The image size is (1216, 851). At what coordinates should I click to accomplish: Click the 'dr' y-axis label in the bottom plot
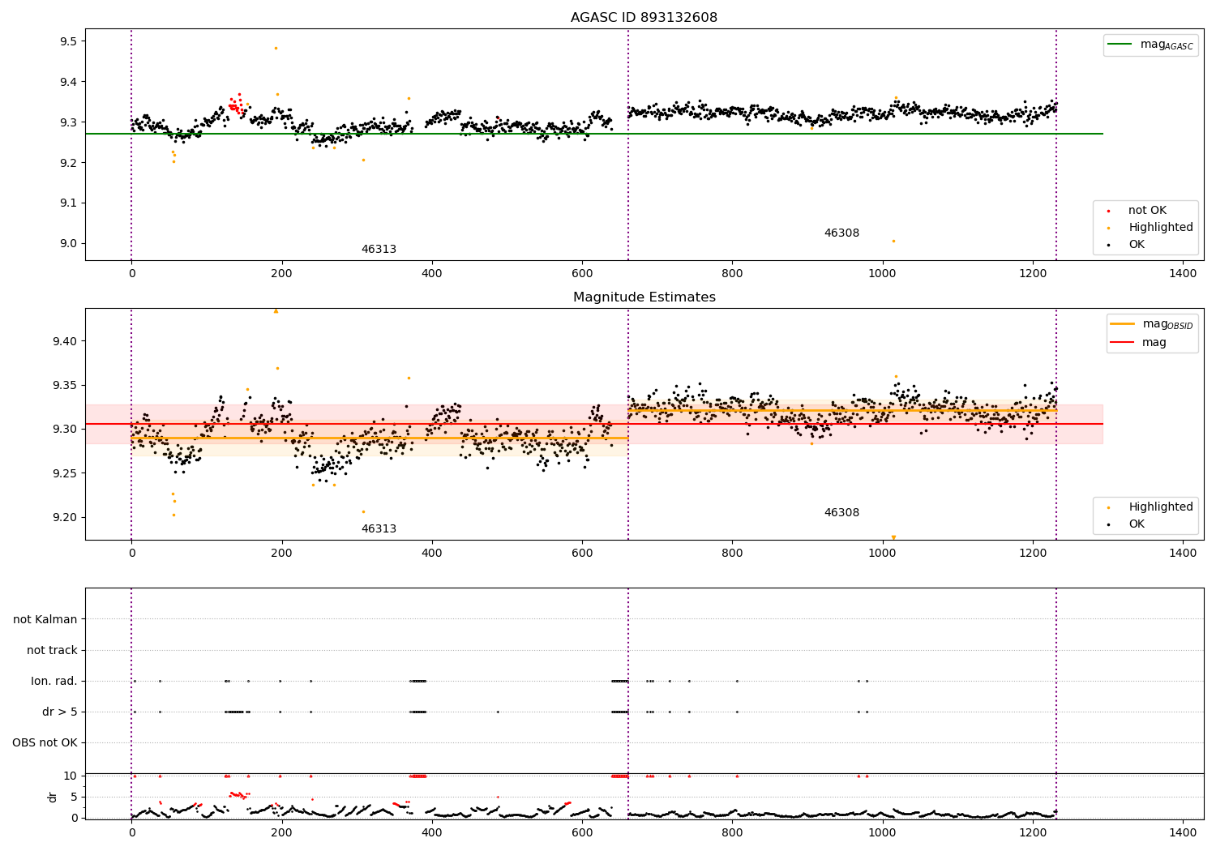(53, 797)
